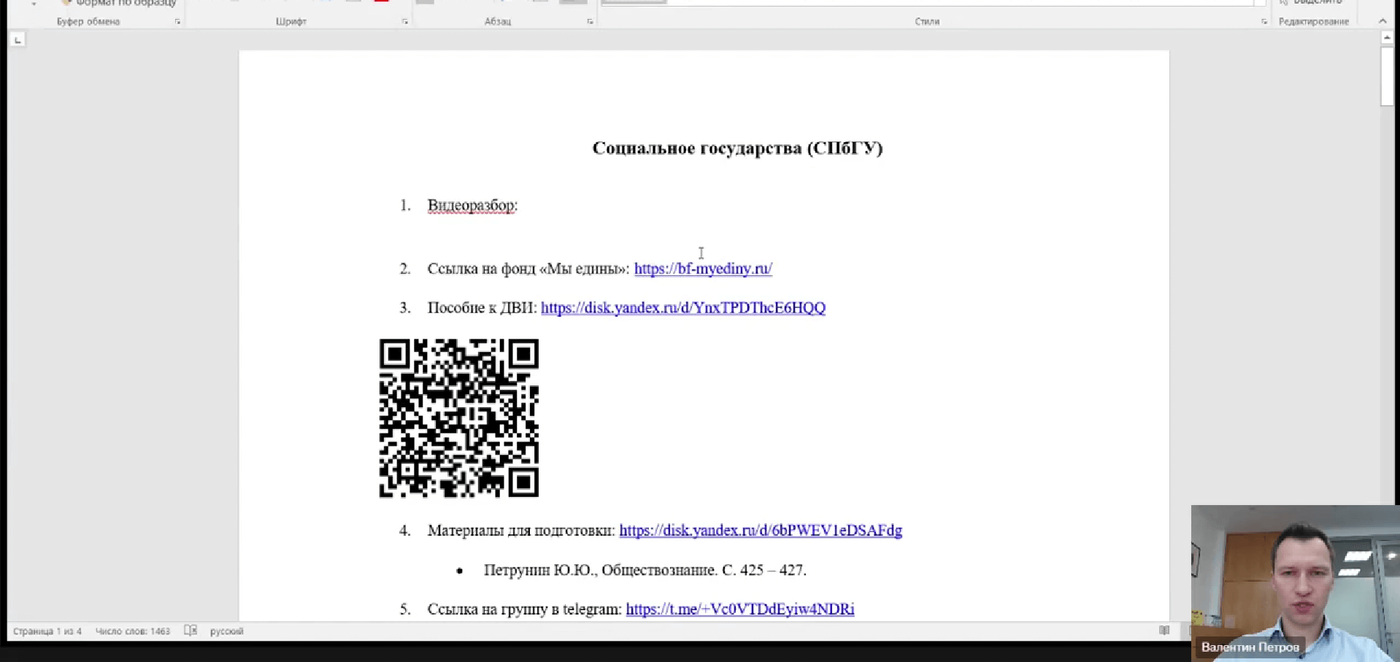The width and height of the screenshot is (1400, 662).
Task: Select the QR code image
Action: (x=459, y=418)
